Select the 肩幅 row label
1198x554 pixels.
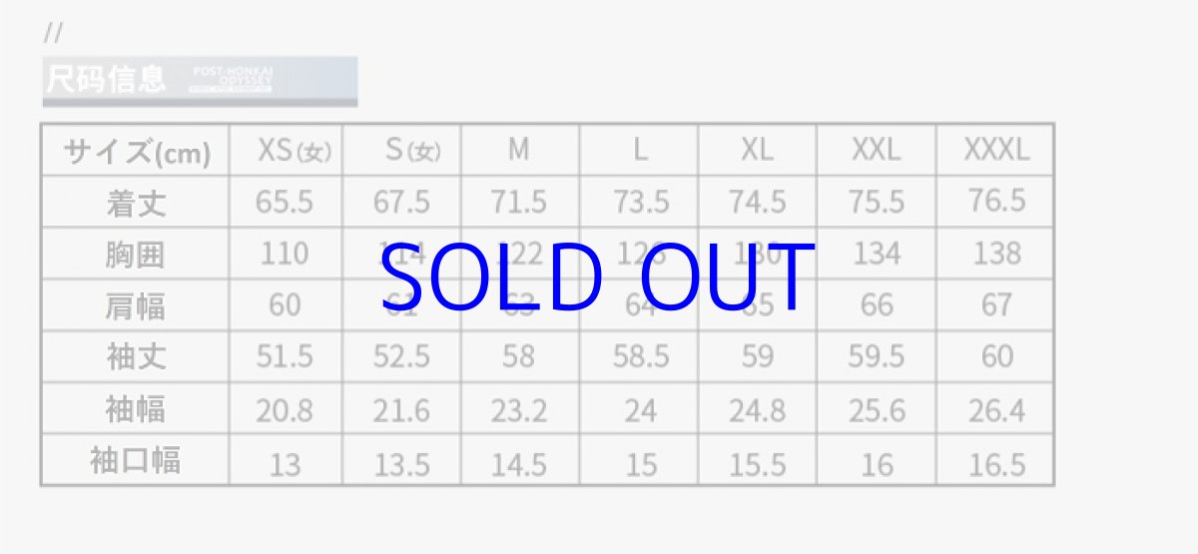pos(137,305)
